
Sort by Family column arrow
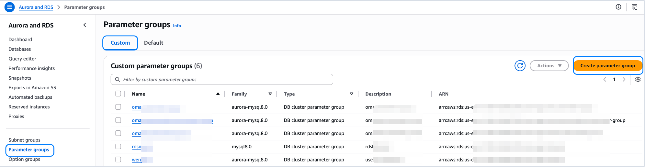[270, 94]
